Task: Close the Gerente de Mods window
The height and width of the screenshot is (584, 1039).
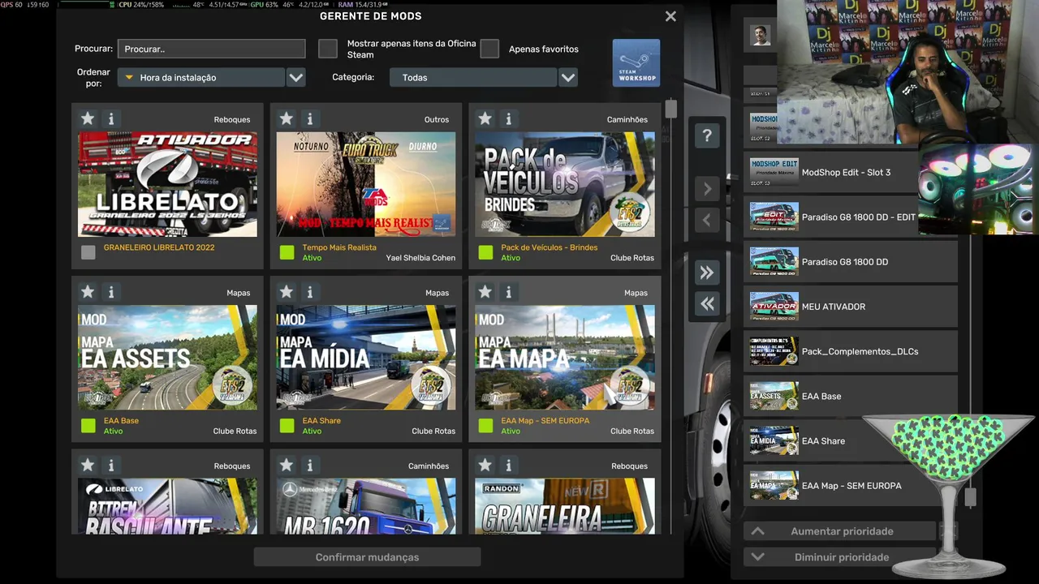Action: (670, 16)
